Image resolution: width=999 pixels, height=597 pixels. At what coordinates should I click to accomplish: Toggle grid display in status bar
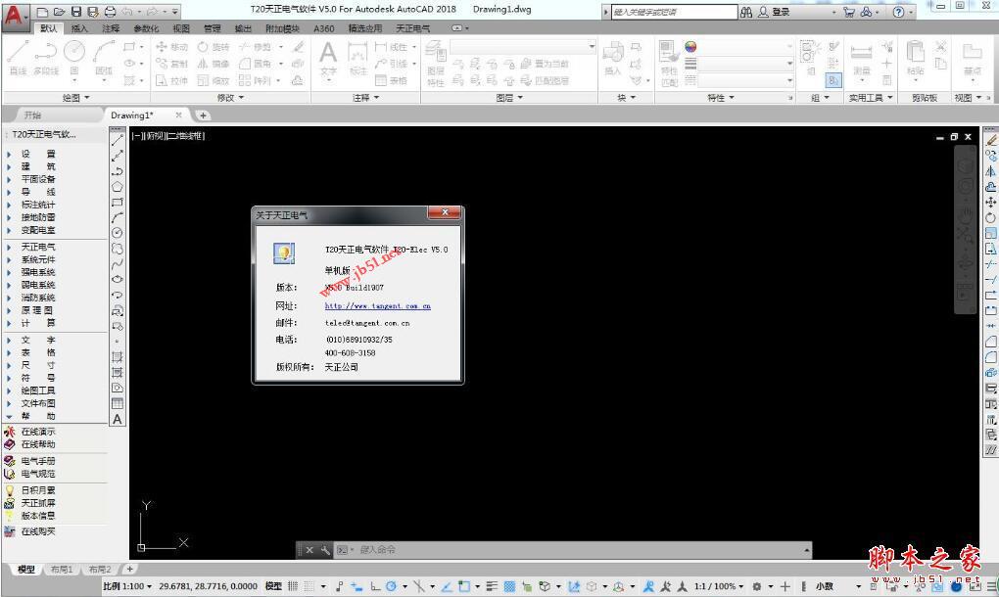293,586
